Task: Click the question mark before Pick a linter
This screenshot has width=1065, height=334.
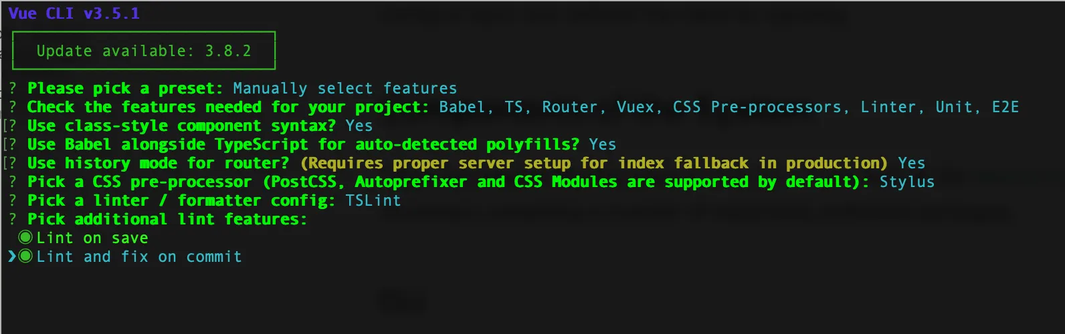Action: [x=13, y=200]
